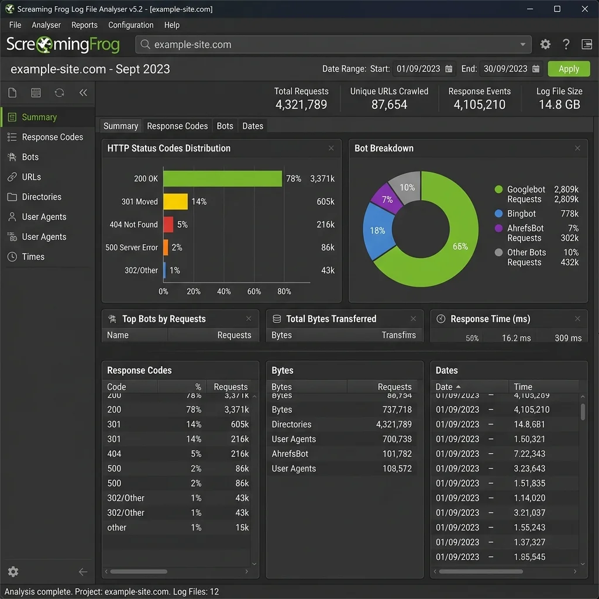Open URLs section in sidebar

click(47, 177)
